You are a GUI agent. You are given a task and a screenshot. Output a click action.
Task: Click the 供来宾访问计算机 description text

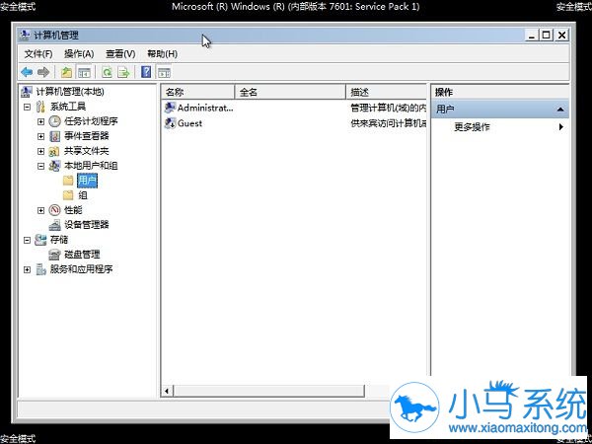tap(389, 123)
